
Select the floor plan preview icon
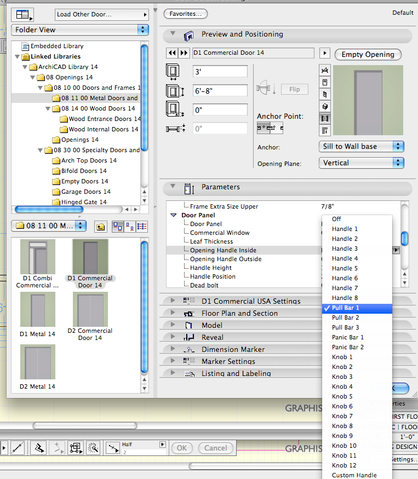tap(325, 71)
